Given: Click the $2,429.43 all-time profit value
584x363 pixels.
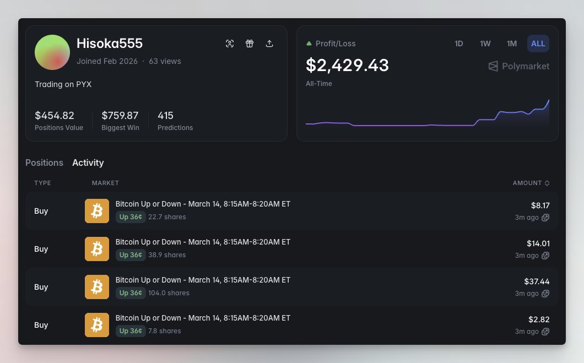Looking at the screenshot, I should [347, 65].
